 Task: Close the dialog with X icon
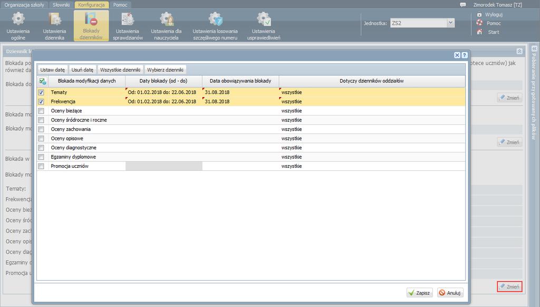457,55
